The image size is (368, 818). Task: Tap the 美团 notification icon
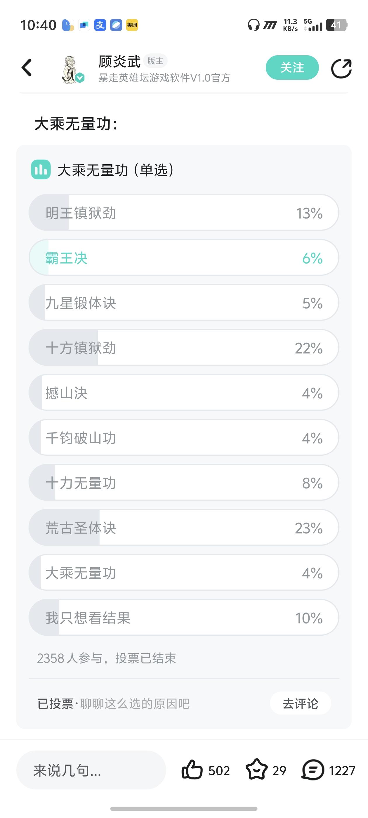coord(132,25)
